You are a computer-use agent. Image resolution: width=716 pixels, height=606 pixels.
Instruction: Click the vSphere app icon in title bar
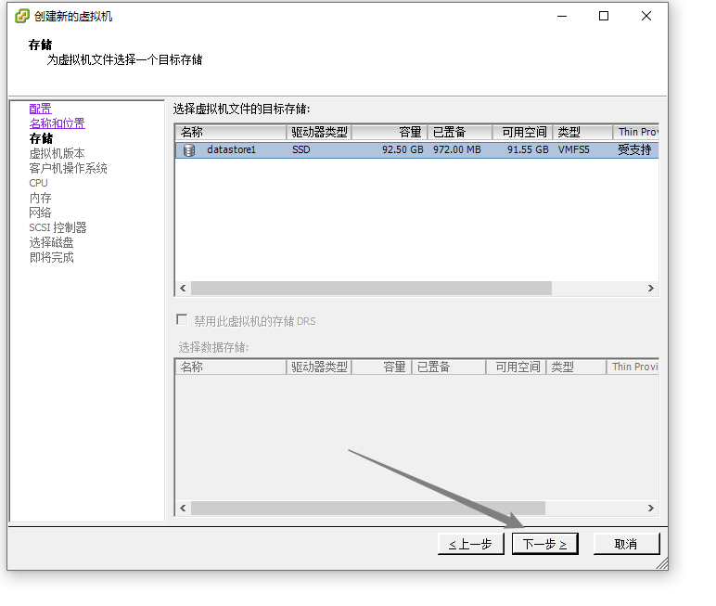[22, 16]
